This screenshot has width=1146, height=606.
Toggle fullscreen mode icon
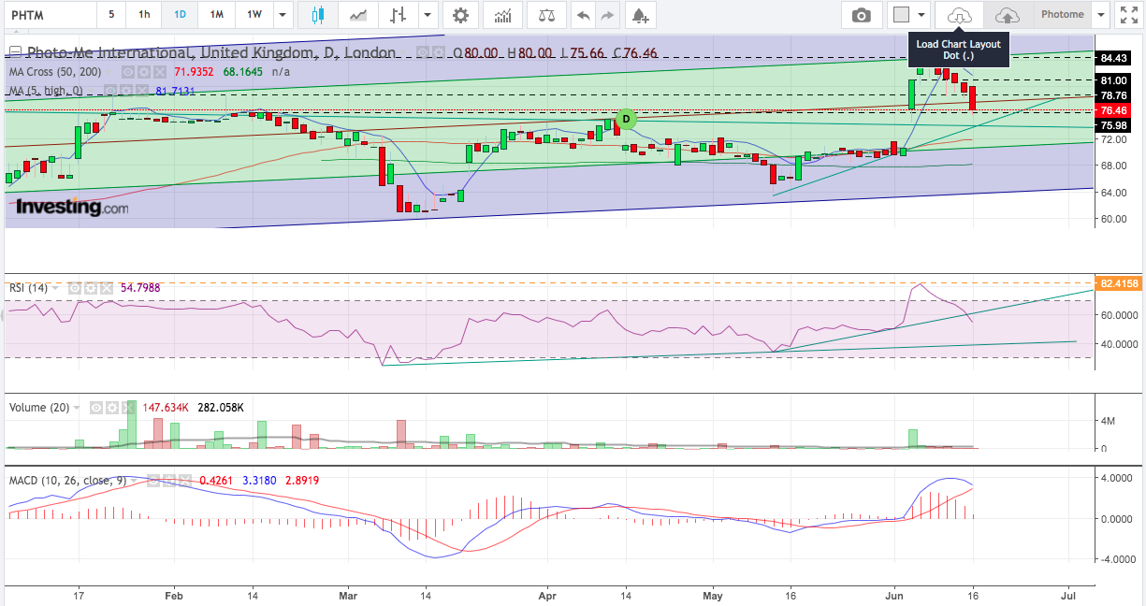pos(1128,15)
